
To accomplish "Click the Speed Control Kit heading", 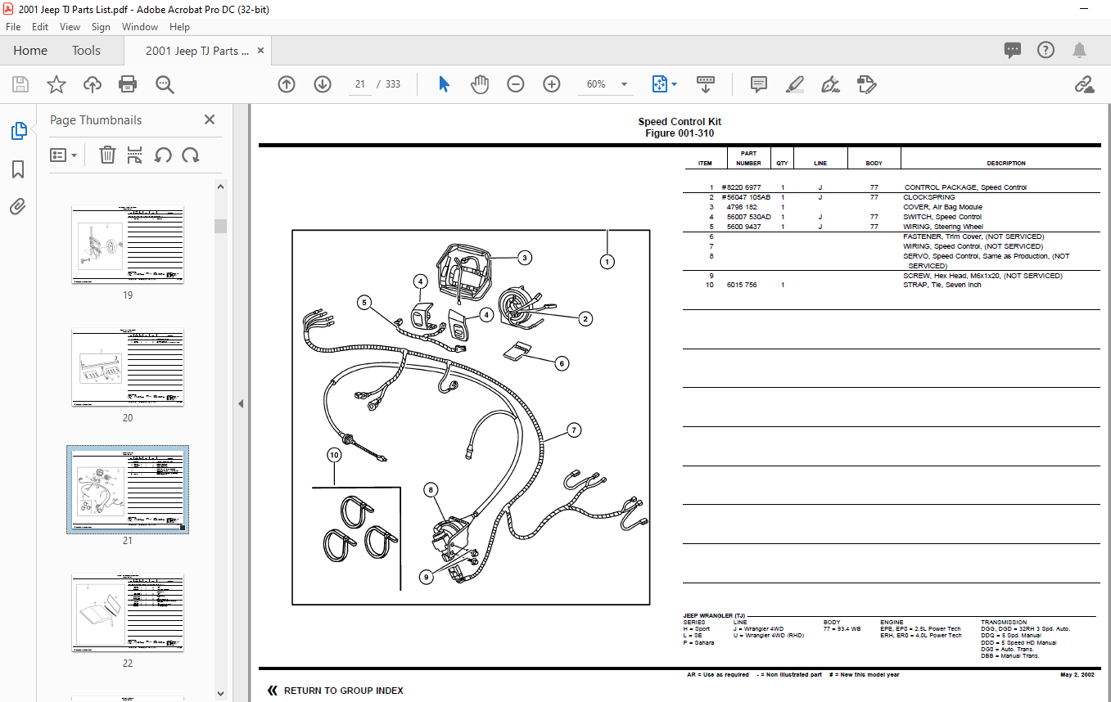I will [680, 122].
